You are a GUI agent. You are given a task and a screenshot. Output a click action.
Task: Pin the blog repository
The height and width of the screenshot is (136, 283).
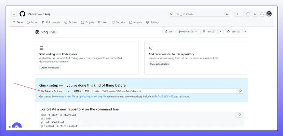[168, 32]
